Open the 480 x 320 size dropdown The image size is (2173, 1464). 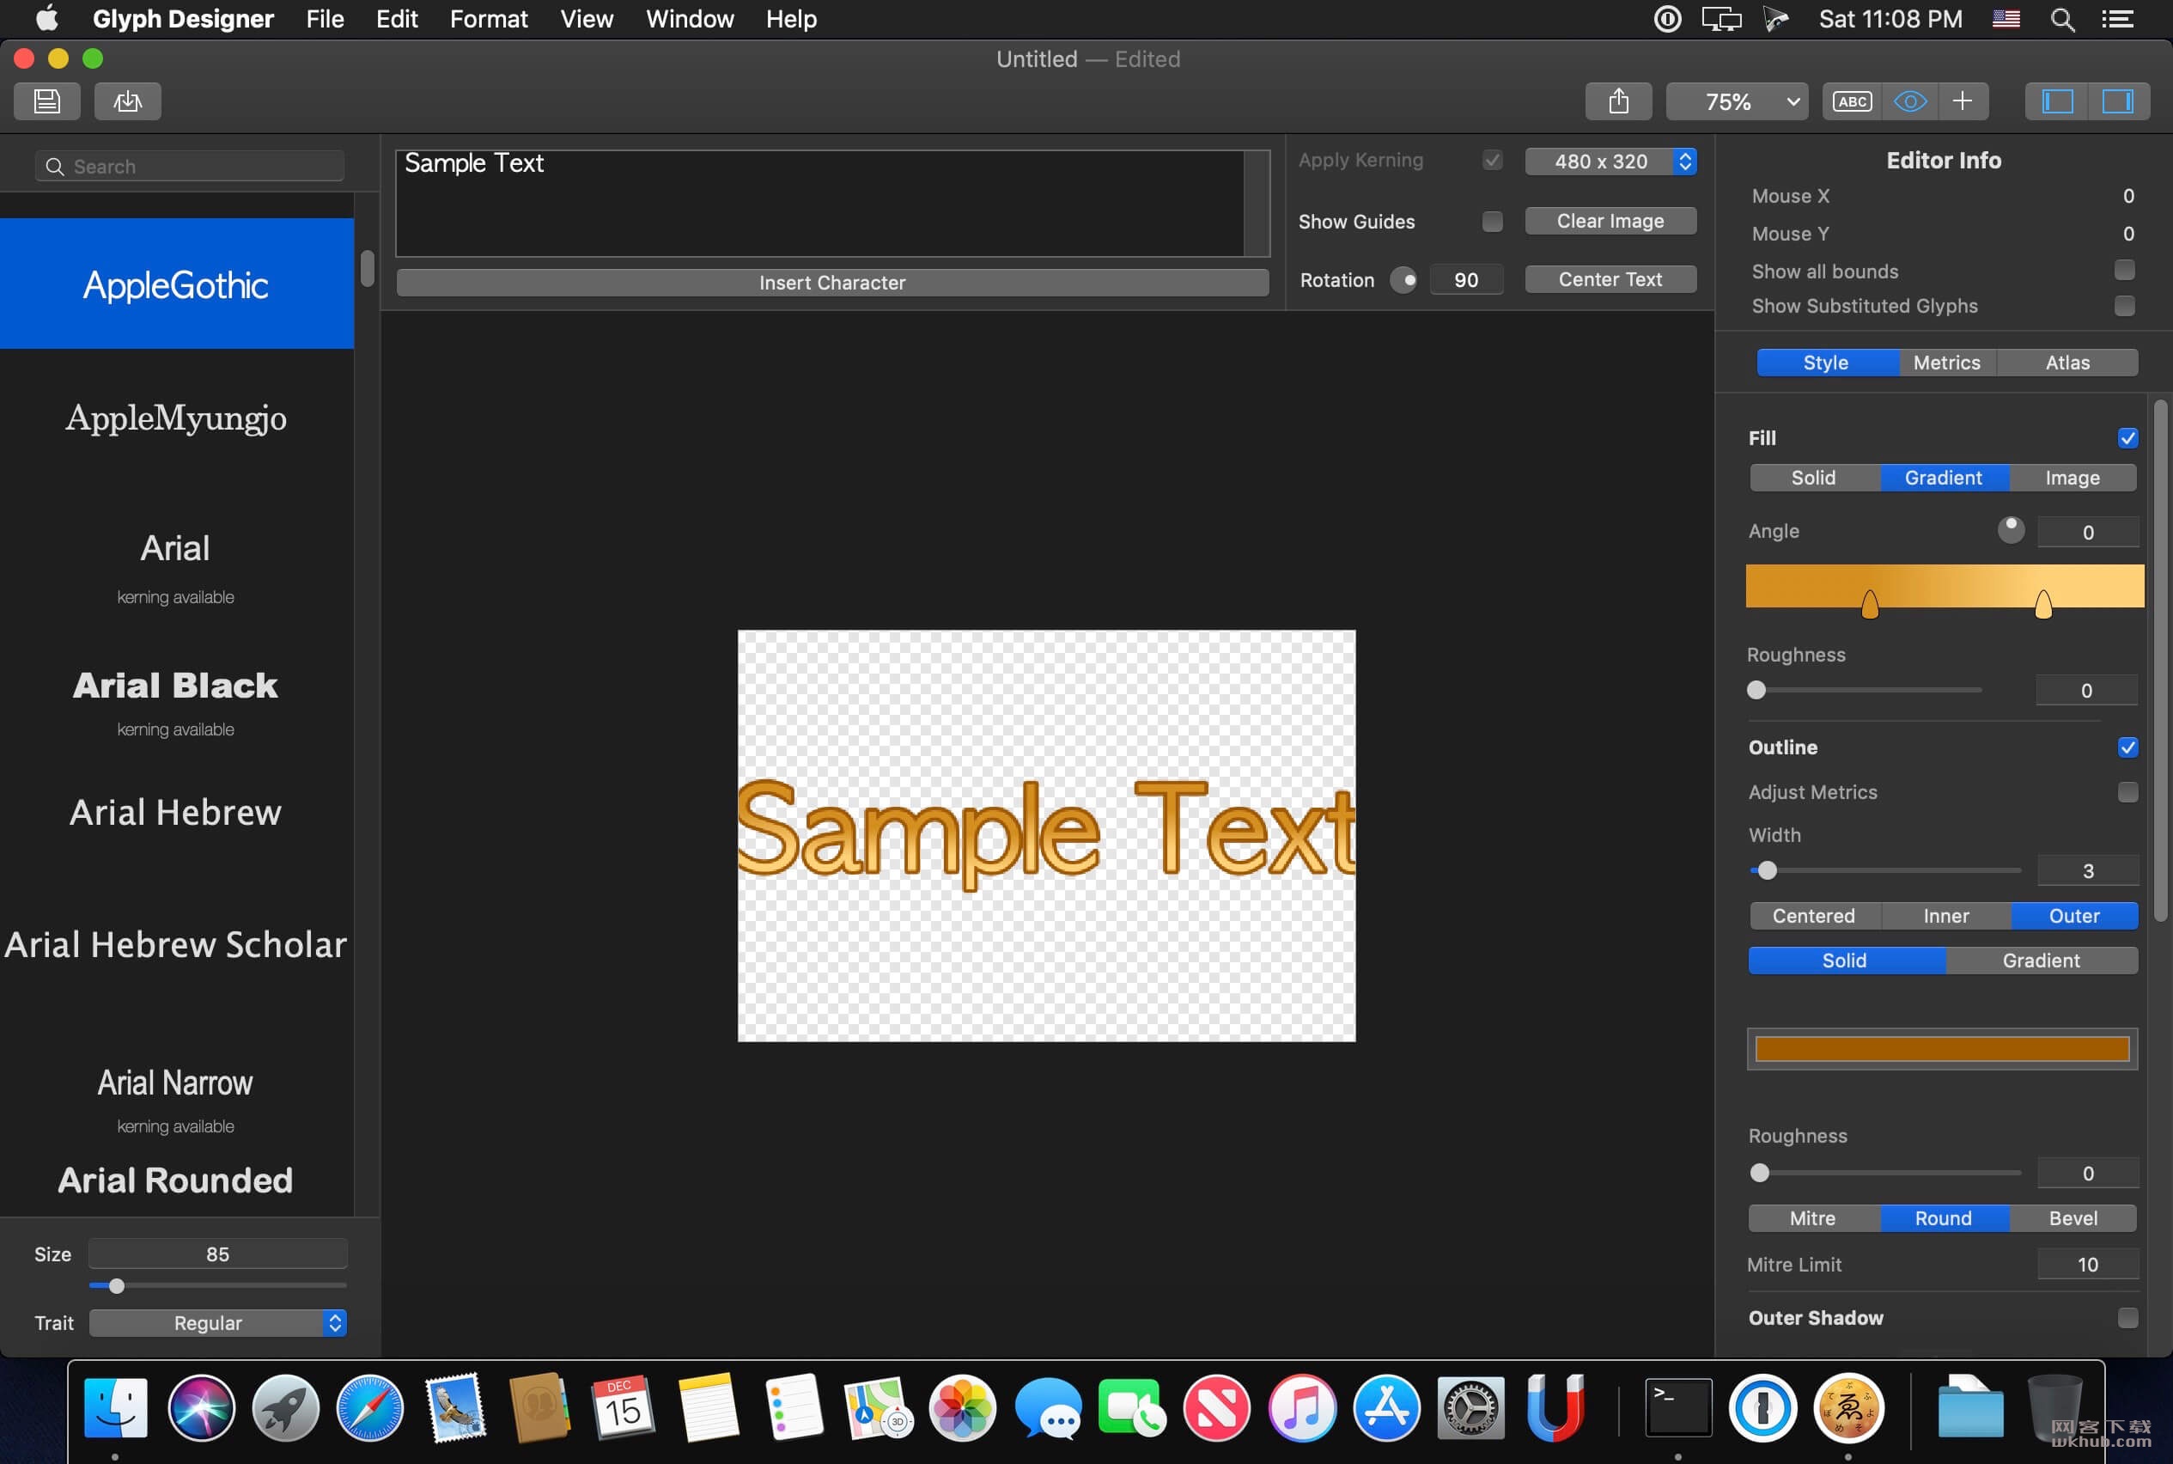click(1610, 161)
